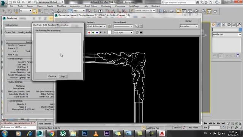
Task: Open the Display command panel tab
Action: pyautogui.click(x=234, y=24)
